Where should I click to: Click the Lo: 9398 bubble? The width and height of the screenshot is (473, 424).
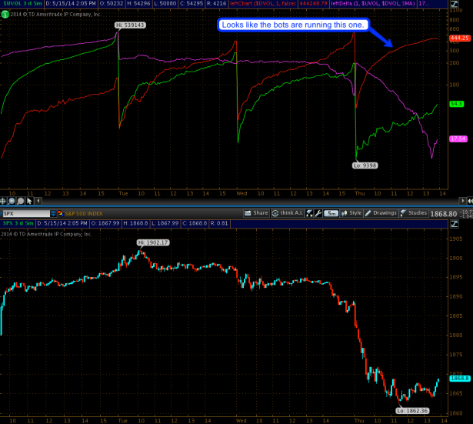coord(365,165)
